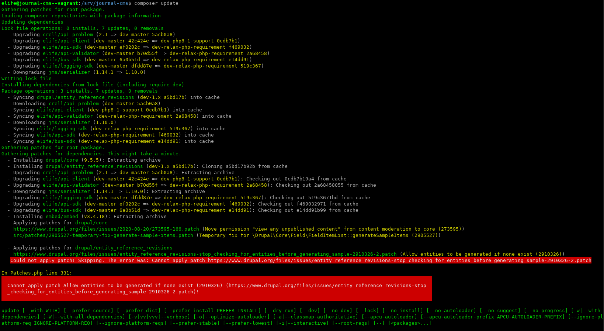Viewport: 604px width, 331px height.
Task: Click 'crell/api-problem' in first Upgrading line
Action: 68,35
